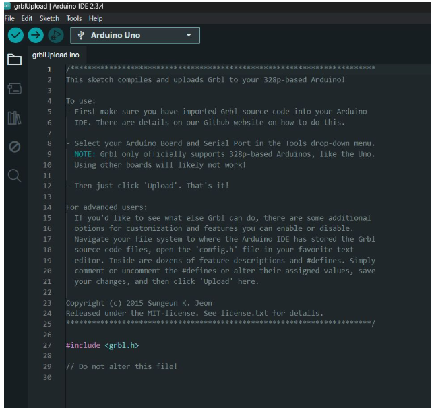
Task: Click the Verify checkmark button
Action: click(x=15, y=35)
